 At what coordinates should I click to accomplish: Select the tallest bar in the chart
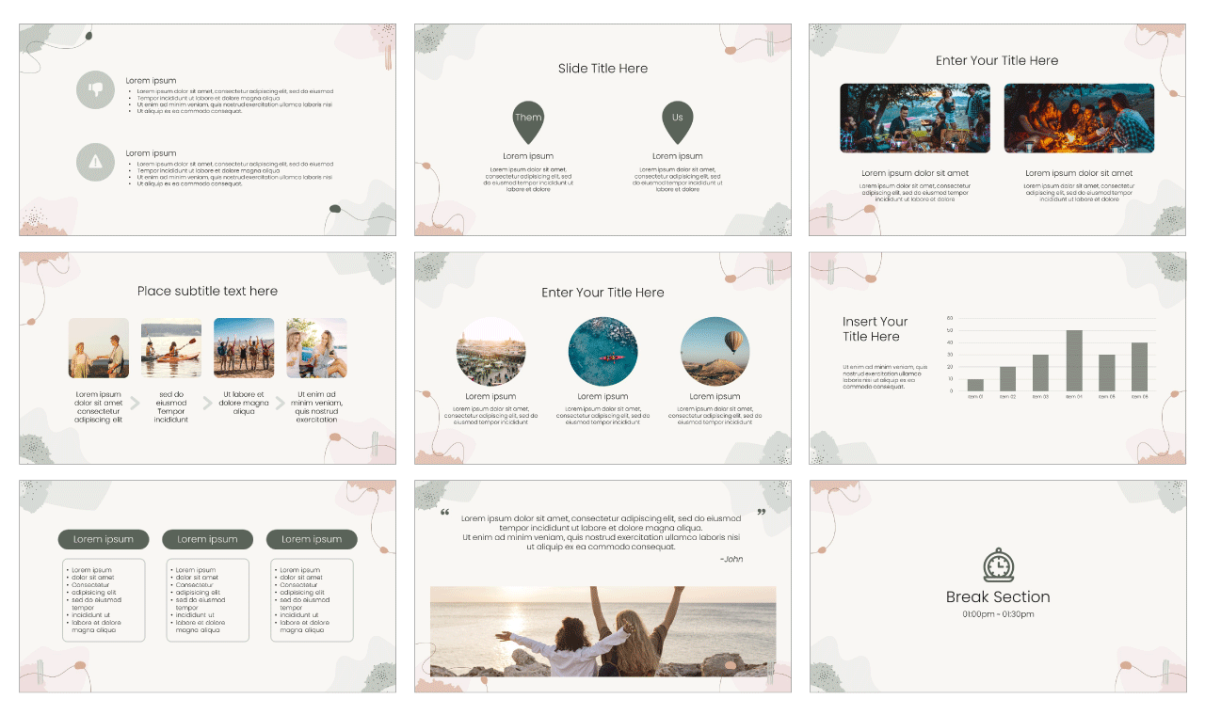point(1073,360)
